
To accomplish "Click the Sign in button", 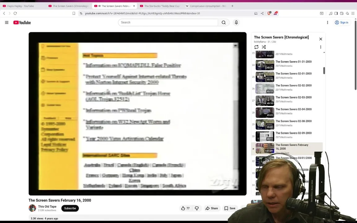I will [x=341, y=23].
